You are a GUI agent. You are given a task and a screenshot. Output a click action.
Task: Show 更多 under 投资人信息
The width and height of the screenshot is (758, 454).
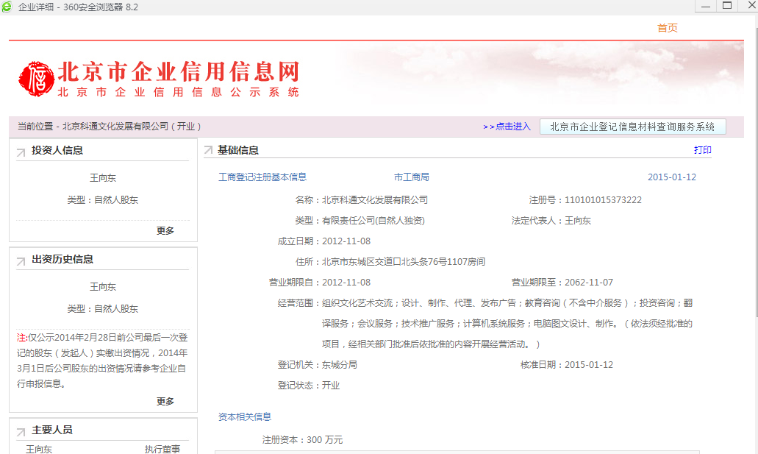pyautogui.click(x=165, y=230)
